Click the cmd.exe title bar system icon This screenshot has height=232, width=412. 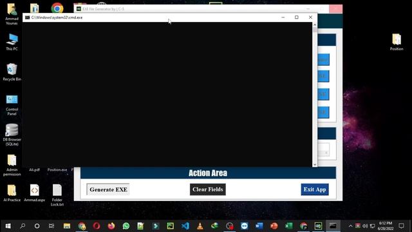coord(27,17)
